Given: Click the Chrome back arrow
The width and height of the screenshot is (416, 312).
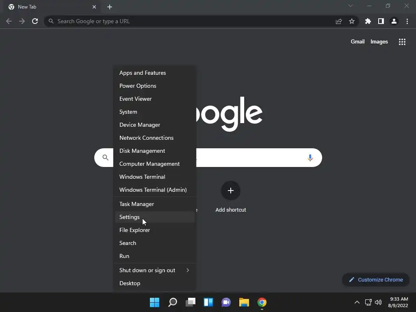Looking at the screenshot, I should (9, 21).
